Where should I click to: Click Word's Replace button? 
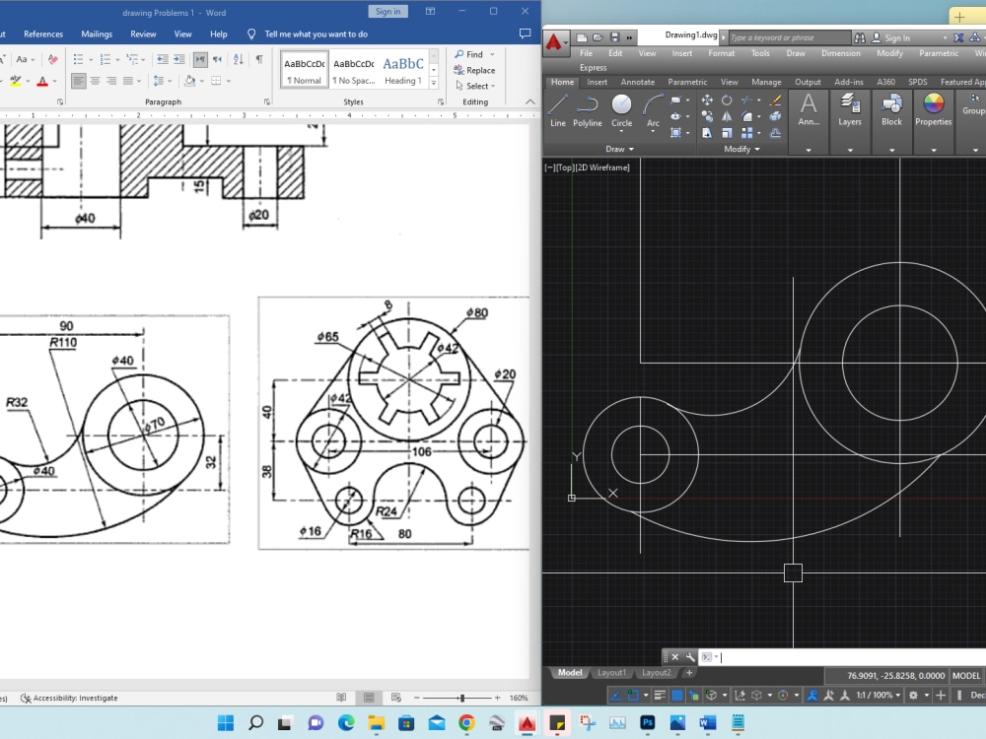[x=475, y=70]
